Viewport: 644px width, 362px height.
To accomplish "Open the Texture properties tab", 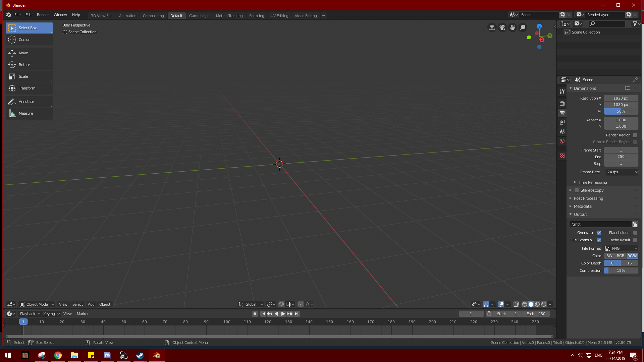I will tap(562, 156).
